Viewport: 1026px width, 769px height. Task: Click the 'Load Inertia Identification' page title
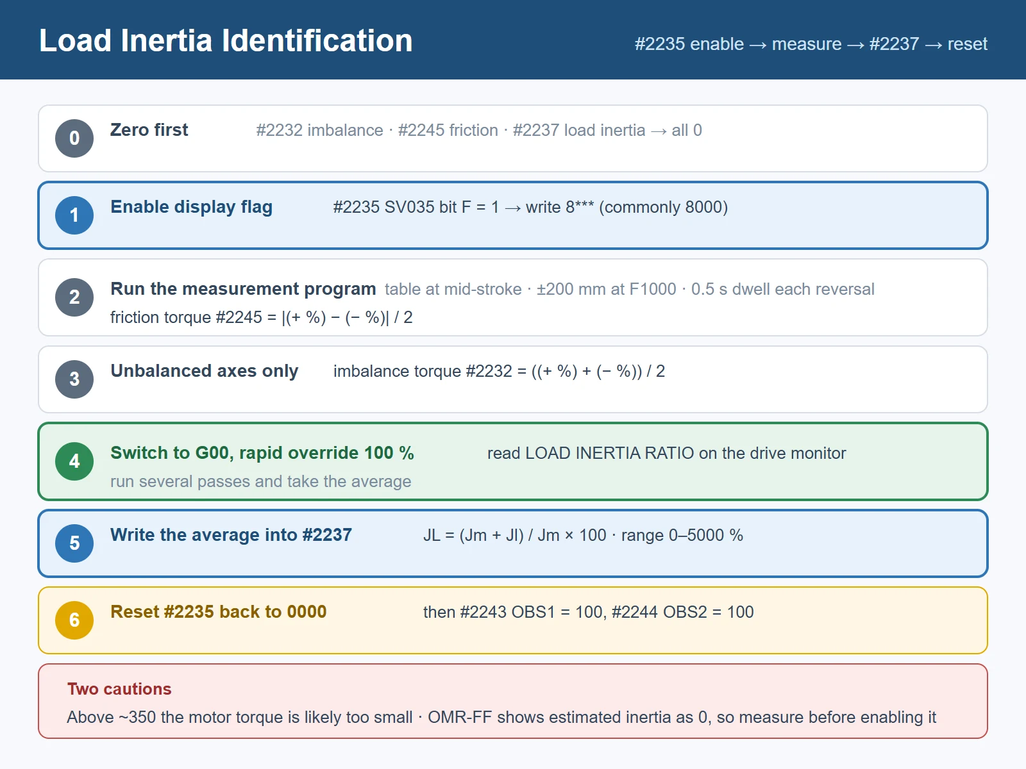click(226, 40)
